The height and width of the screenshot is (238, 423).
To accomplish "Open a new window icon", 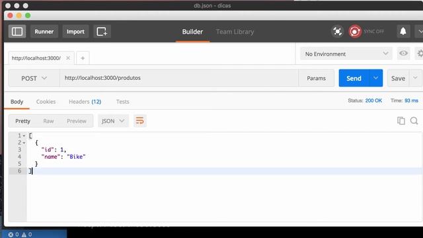I will pyautogui.click(x=102, y=32).
